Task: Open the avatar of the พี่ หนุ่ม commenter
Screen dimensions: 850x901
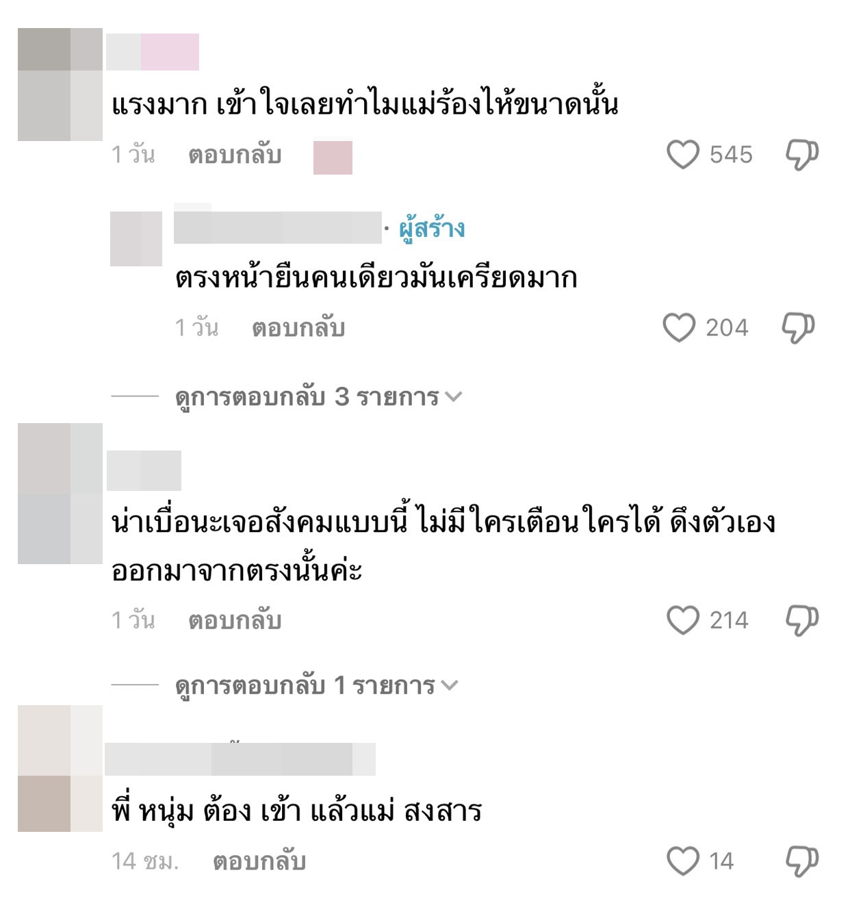Action: [60, 768]
